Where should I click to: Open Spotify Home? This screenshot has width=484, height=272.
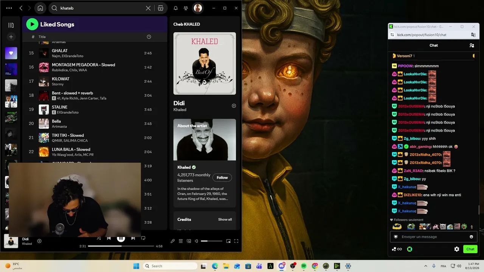[40, 8]
